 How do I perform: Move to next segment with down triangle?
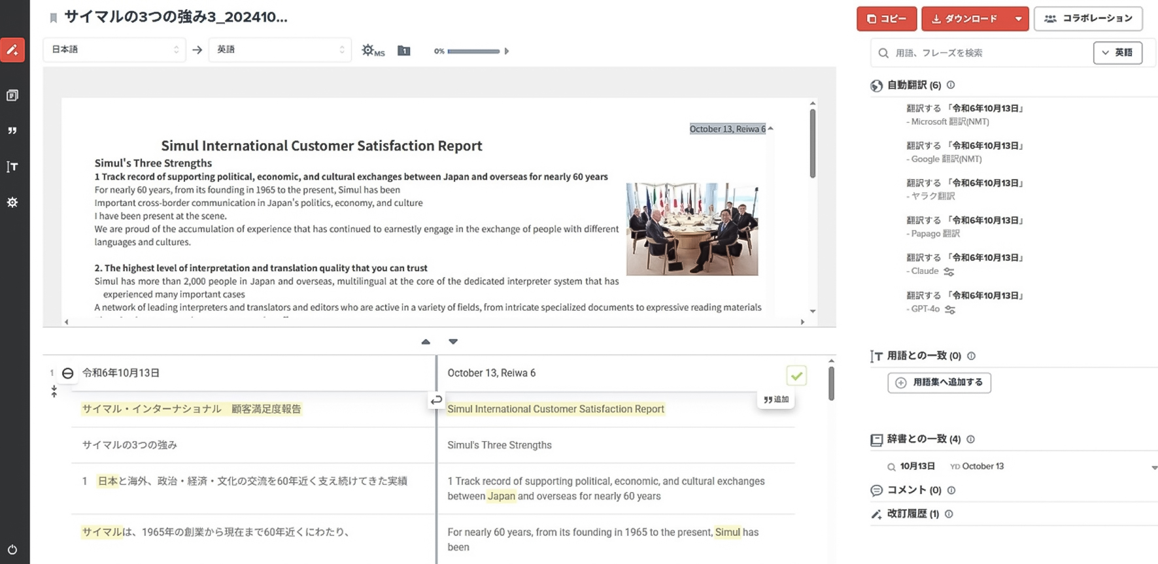tap(453, 342)
